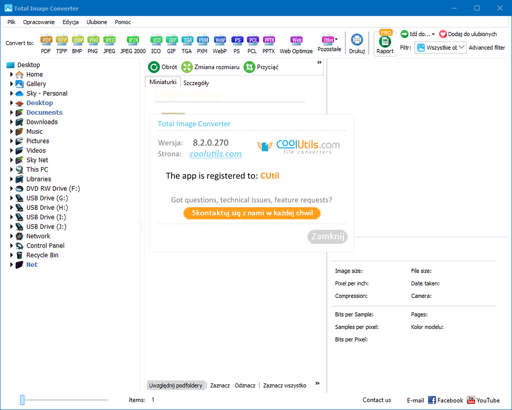The image size is (512, 410).
Task: Expand the This PC node
Action: click(x=11, y=169)
